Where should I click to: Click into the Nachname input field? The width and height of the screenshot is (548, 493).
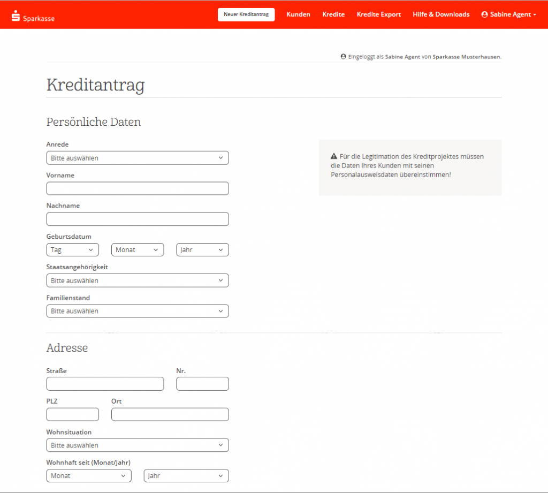pyautogui.click(x=138, y=219)
